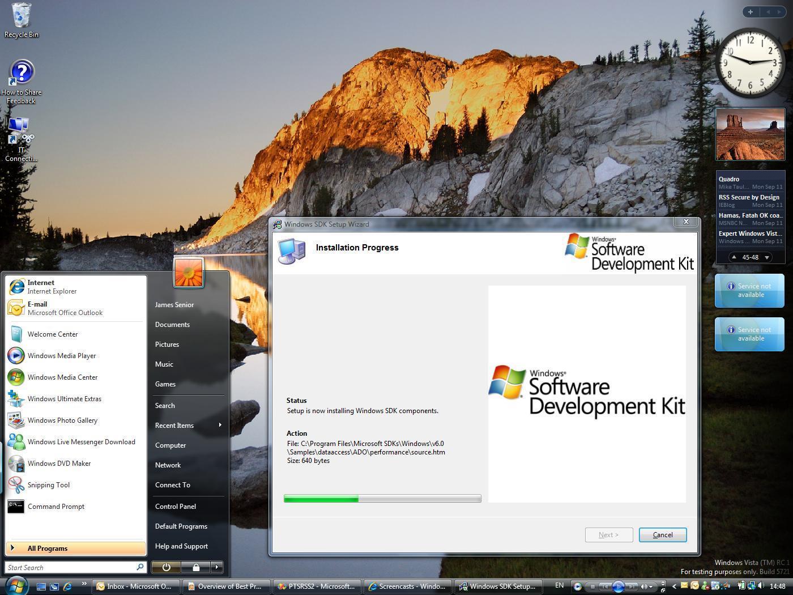Screen dimensions: 793x595
Task: Open How to Share Feedback shortcut
Action: [x=21, y=82]
